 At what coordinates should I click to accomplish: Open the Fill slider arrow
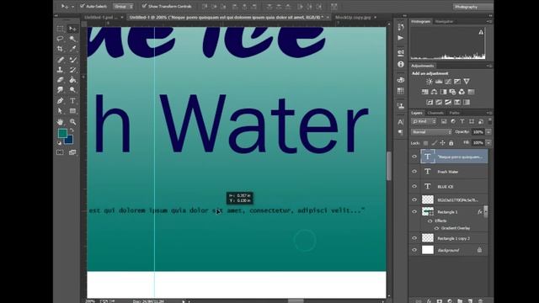pyautogui.click(x=488, y=143)
